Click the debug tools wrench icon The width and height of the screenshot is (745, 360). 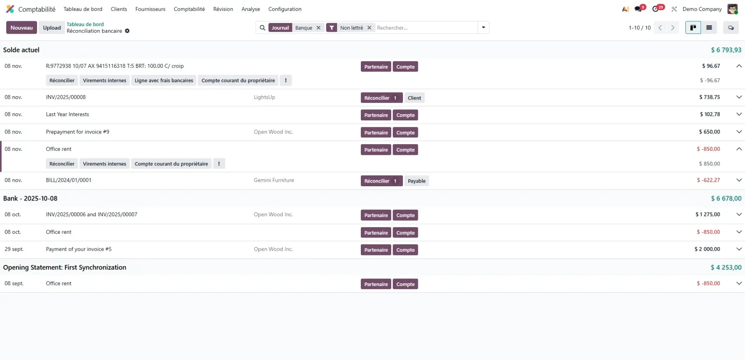(x=674, y=9)
